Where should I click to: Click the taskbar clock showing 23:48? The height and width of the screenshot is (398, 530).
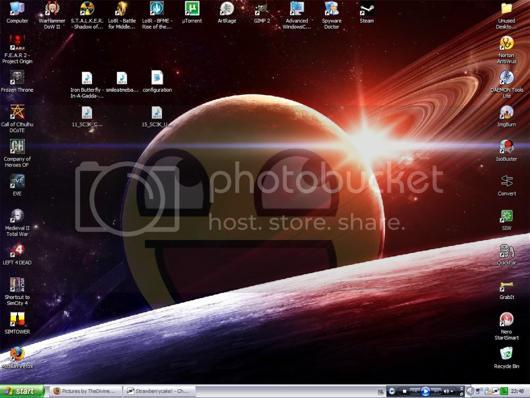tap(518, 391)
